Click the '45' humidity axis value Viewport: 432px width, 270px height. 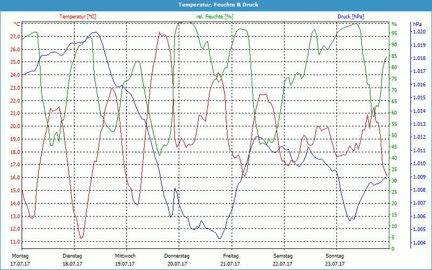[394, 146]
